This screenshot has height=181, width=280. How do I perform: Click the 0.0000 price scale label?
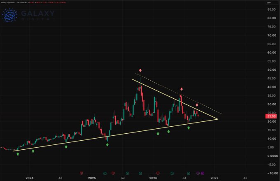[273, 156]
